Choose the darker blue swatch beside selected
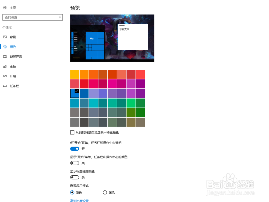Viewport: 269px width, 202px height. [x=84, y=93]
